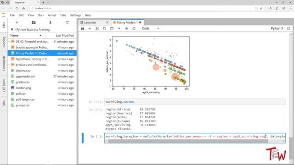Image resolution: width=294 pixels, height=165 pixels.
Task: Open the File menu
Action: point(12,15)
